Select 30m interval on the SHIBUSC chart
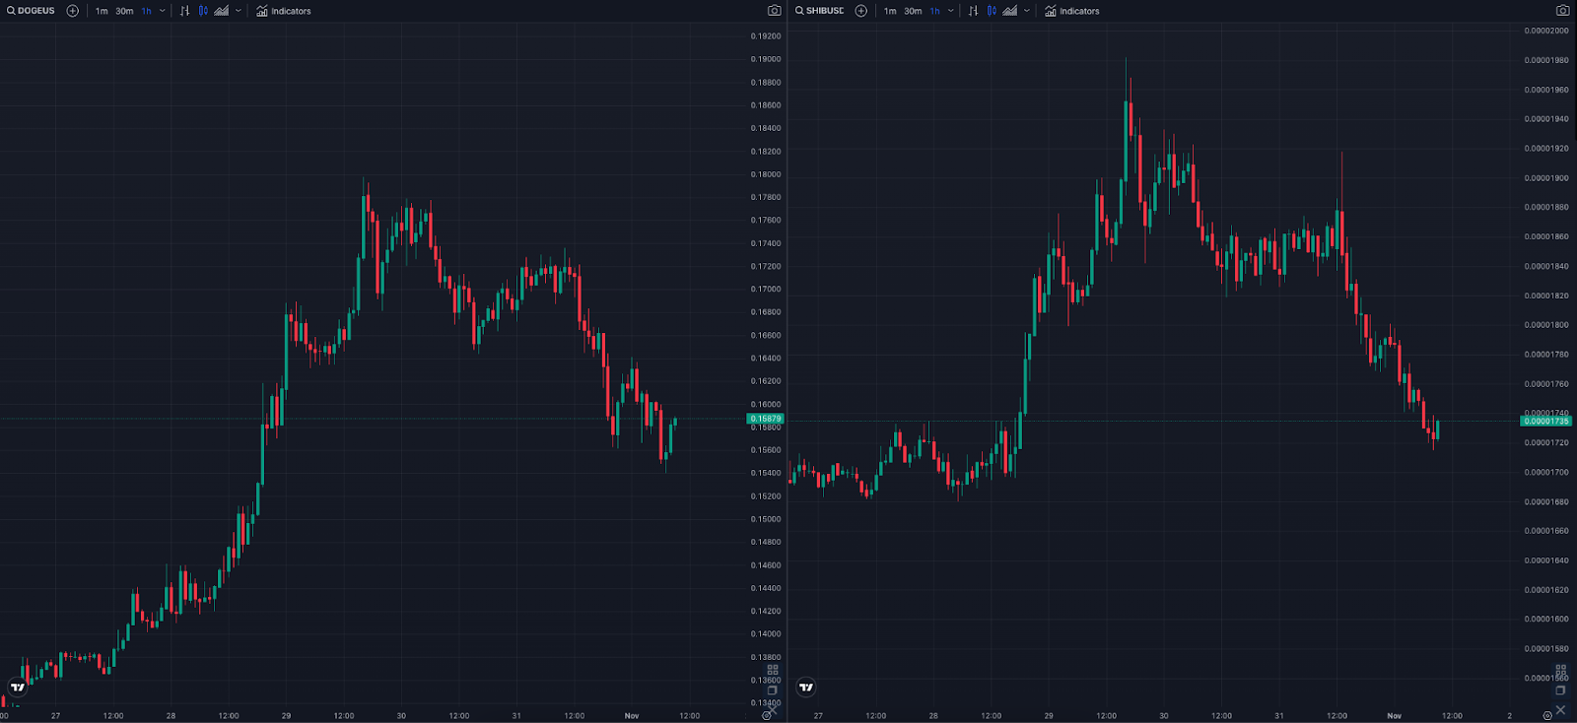 pos(913,11)
